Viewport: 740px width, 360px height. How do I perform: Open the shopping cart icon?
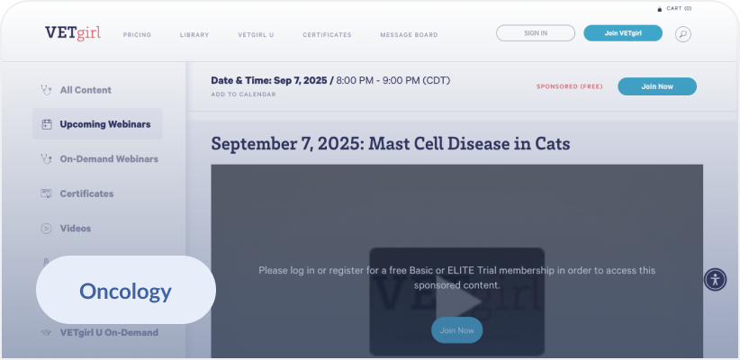tap(660, 8)
